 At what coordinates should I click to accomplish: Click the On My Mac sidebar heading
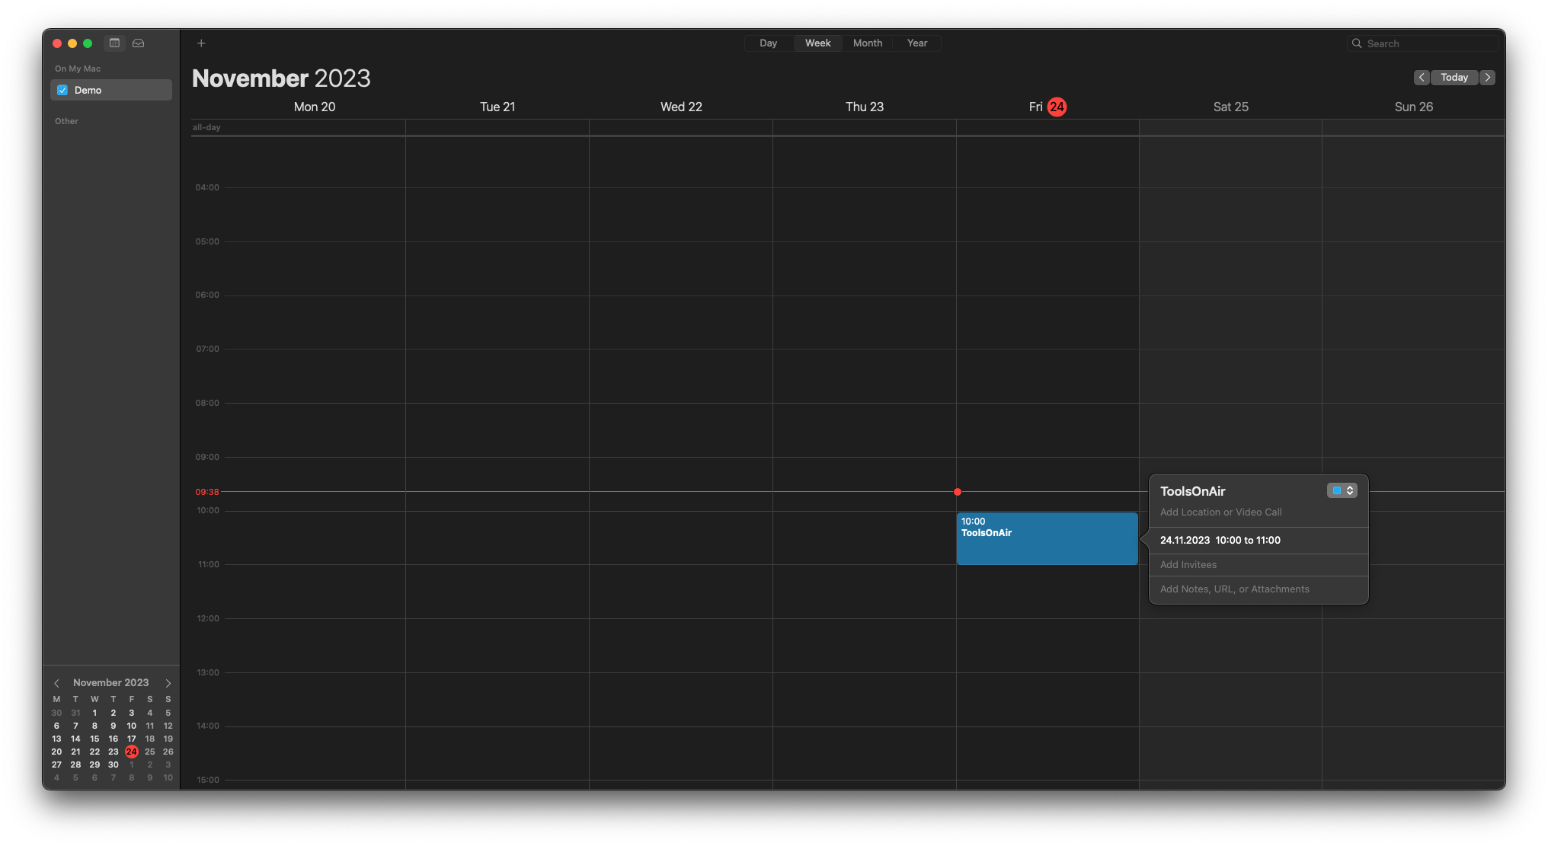[78, 69]
